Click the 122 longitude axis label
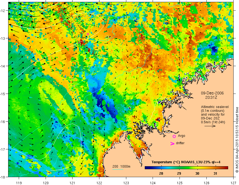Viewport: 239px width, 185px height. (99, 183)
